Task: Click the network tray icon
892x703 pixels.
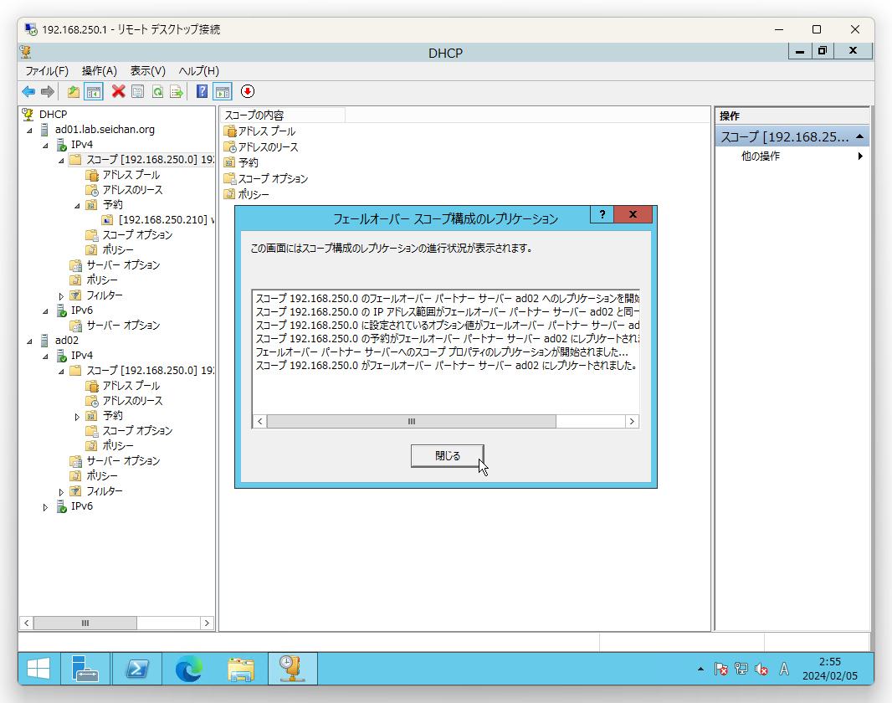Action: pos(741,669)
